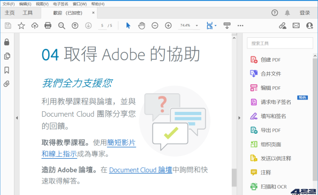Go to the previous page arrow
This screenshot has width=318, height=195.
pos(75,26)
